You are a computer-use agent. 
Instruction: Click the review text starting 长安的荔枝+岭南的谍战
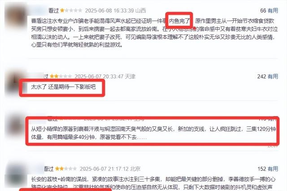click(153, 183)
